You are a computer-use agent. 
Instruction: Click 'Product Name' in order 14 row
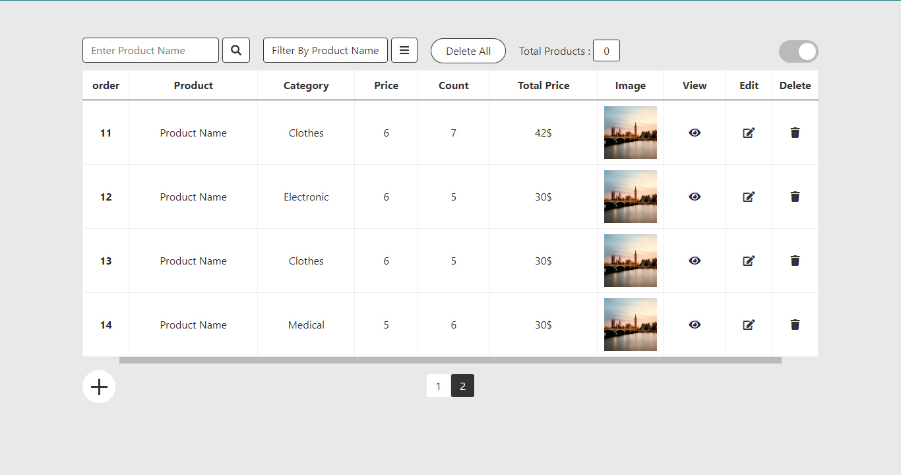(x=193, y=325)
